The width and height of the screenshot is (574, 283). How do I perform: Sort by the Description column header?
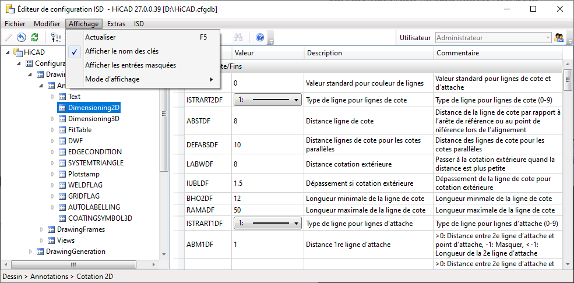(368, 53)
